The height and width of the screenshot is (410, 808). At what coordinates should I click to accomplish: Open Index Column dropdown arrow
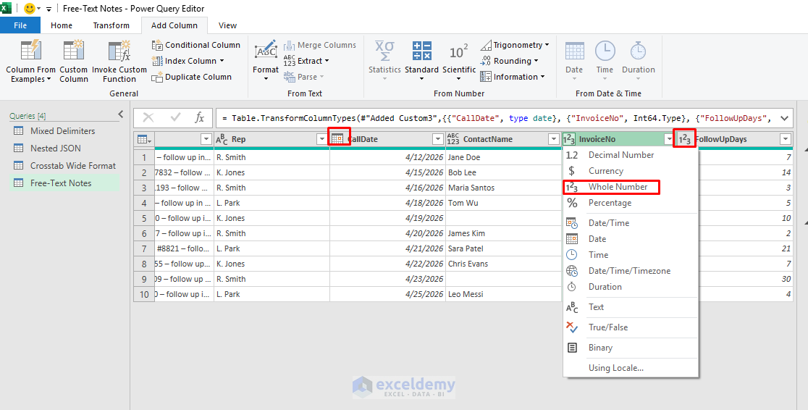(222, 61)
